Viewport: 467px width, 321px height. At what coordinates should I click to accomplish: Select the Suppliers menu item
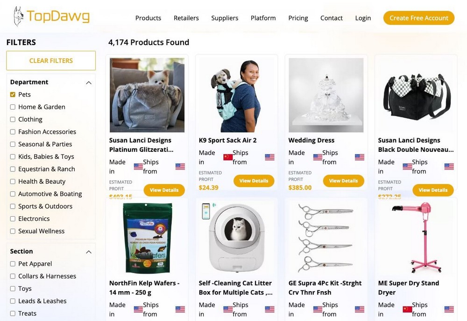pos(225,18)
